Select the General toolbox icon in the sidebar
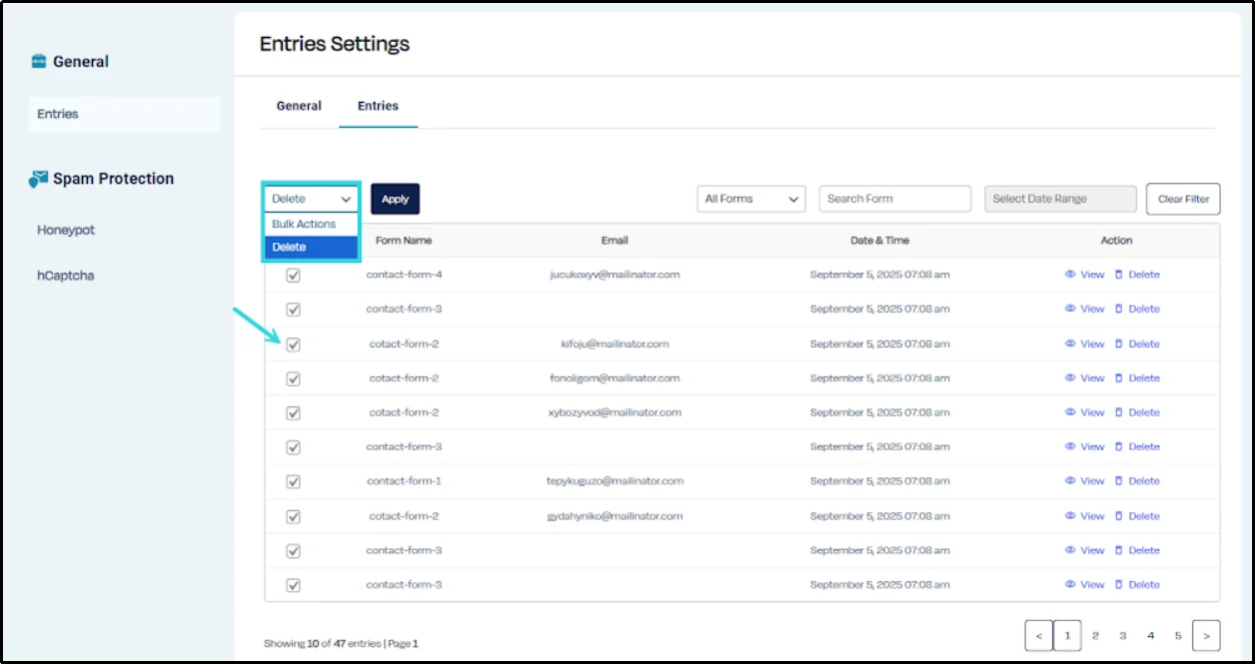This screenshot has width=1256, height=665. pyautogui.click(x=40, y=61)
